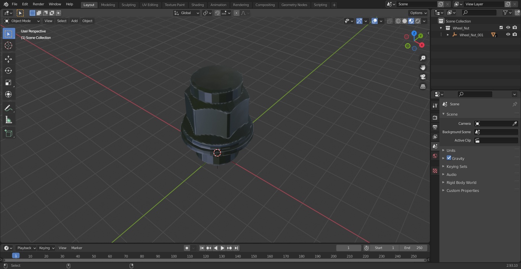Choose the Transform tool

8,94
